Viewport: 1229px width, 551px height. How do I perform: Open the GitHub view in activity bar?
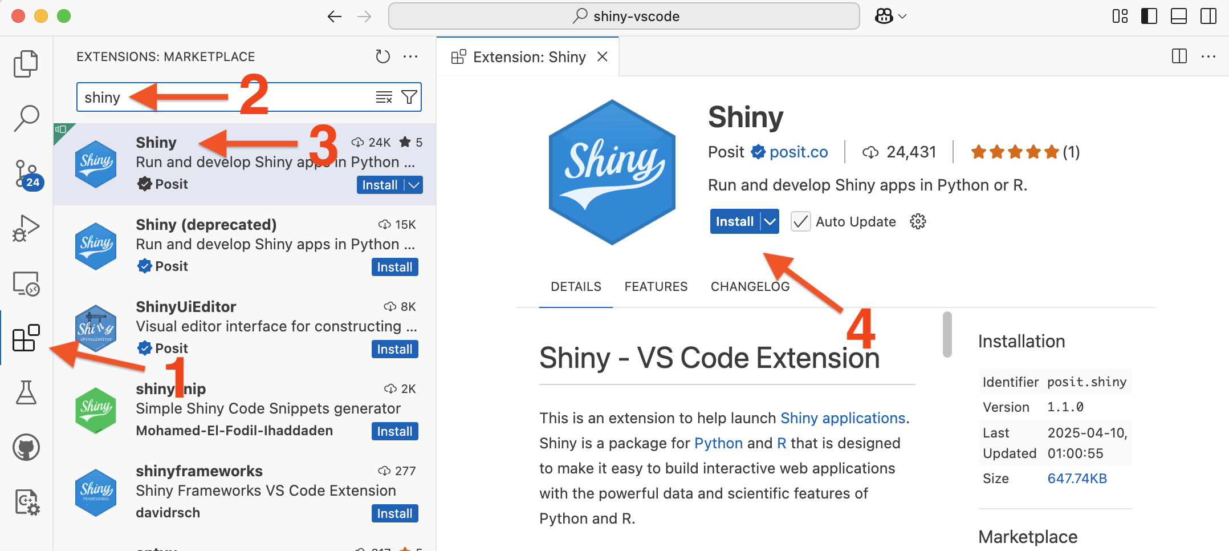click(x=26, y=448)
